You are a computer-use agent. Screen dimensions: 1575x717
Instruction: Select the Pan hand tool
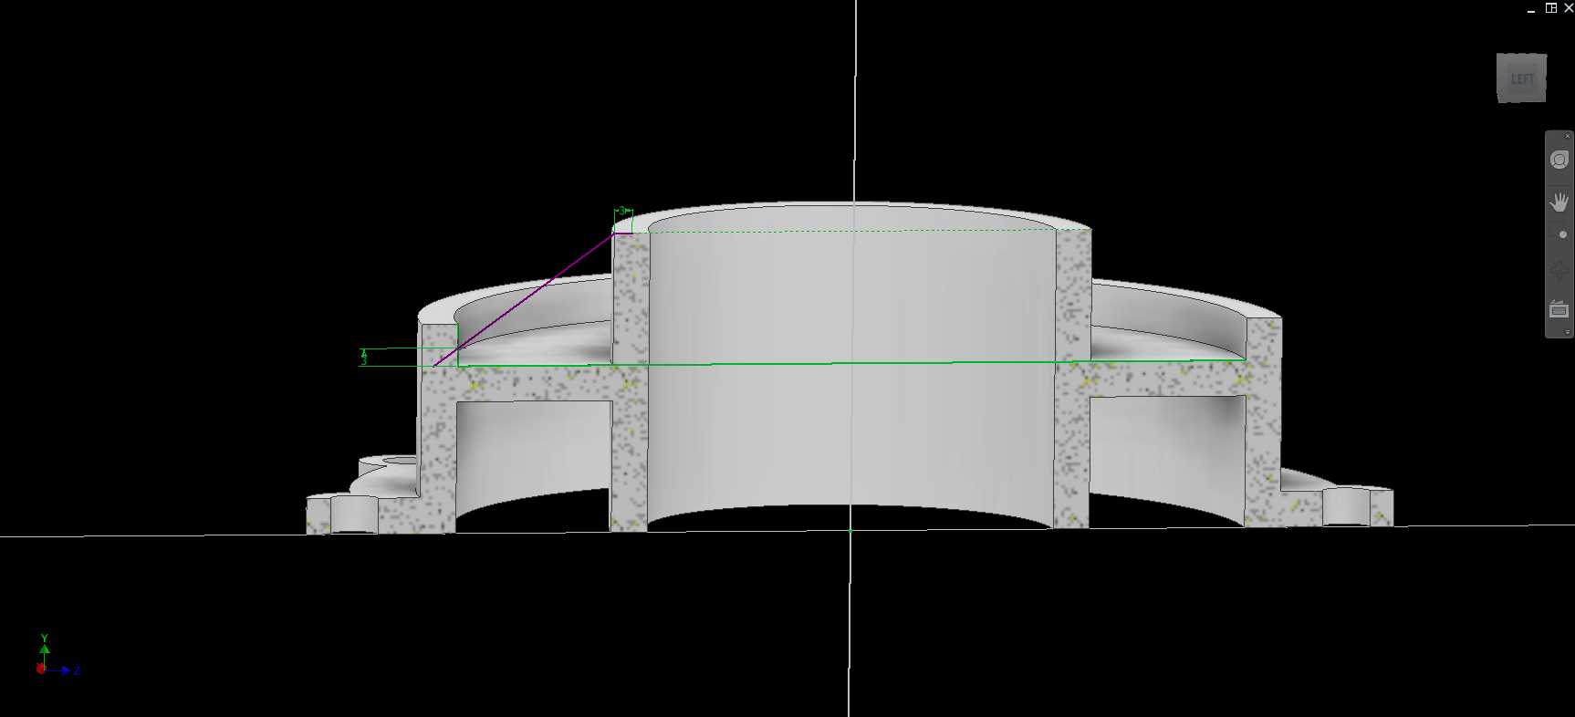click(x=1559, y=202)
